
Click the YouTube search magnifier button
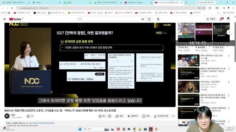149,19
